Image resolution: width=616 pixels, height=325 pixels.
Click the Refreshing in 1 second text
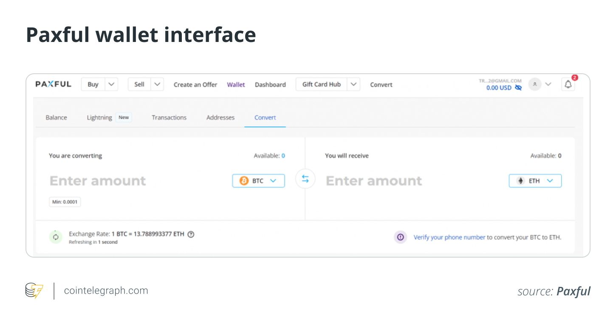click(x=93, y=242)
